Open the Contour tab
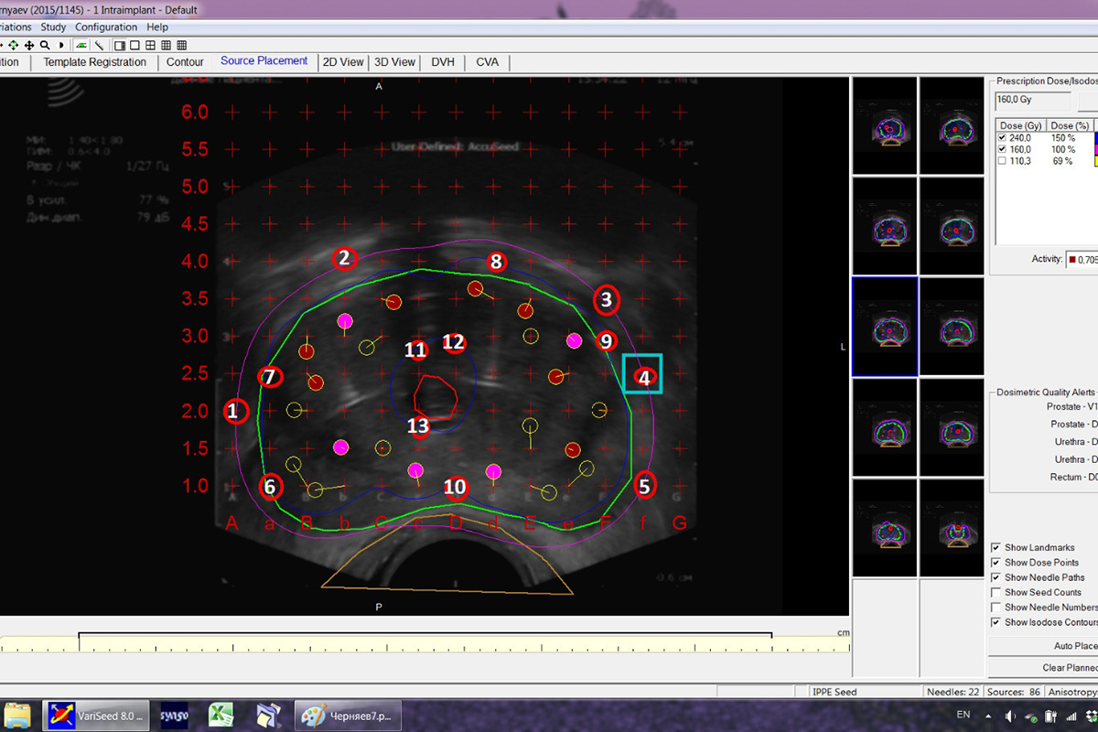Viewport: 1098px width, 732px height. click(185, 62)
